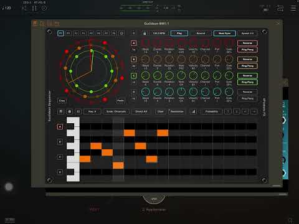Toggle the tempo lock padlock icon
The width and height of the screenshot is (299, 224).
click(145, 33)
